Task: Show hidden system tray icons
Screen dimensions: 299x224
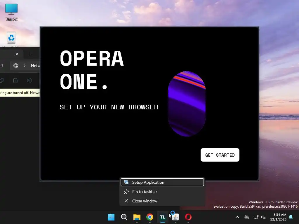Action: pyautogui.click(x=237, y=217)
